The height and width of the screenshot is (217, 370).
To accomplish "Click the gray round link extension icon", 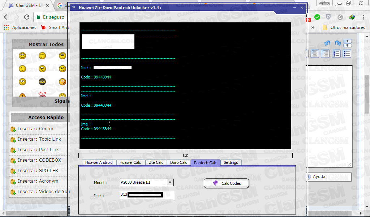I will 340,17.
